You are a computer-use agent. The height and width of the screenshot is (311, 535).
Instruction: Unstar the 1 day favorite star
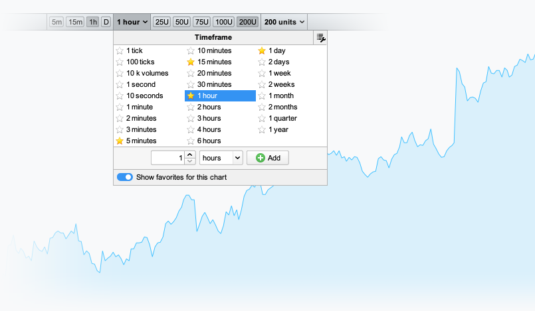coord(262,50)
